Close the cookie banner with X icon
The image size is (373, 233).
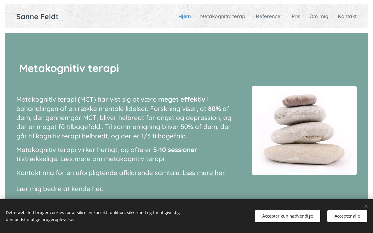click(x=366, y=206)
